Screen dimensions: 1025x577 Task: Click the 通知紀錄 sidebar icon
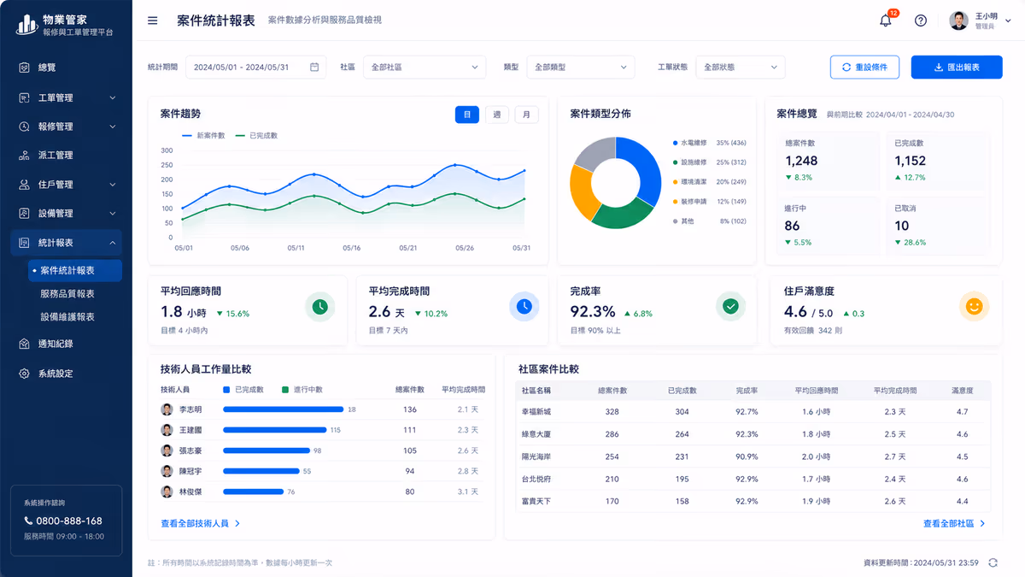tap(24, 344)
